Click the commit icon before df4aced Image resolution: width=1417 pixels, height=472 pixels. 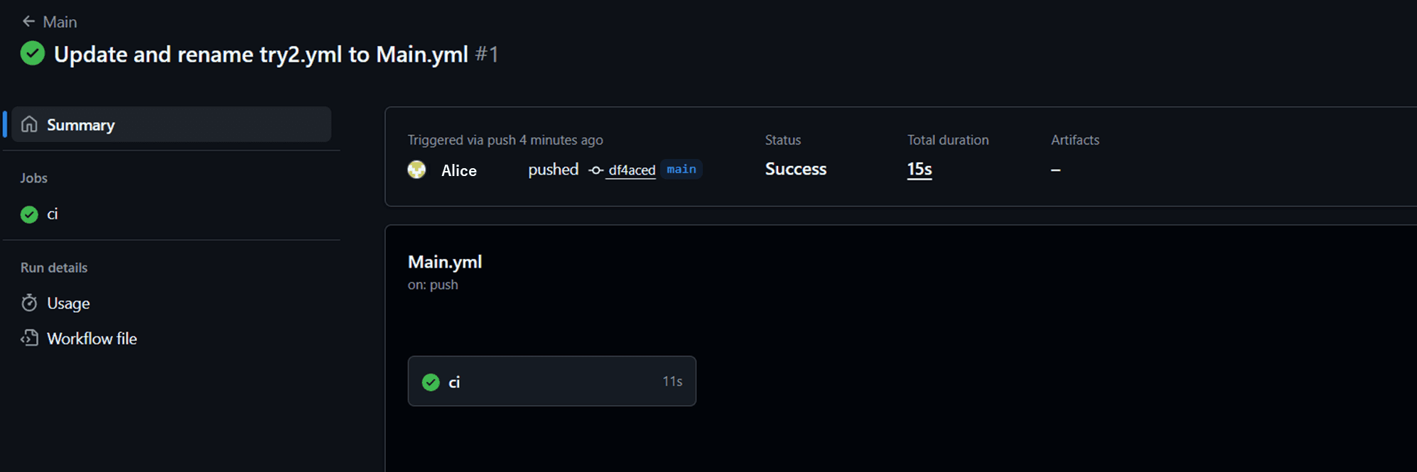[596, 170]
